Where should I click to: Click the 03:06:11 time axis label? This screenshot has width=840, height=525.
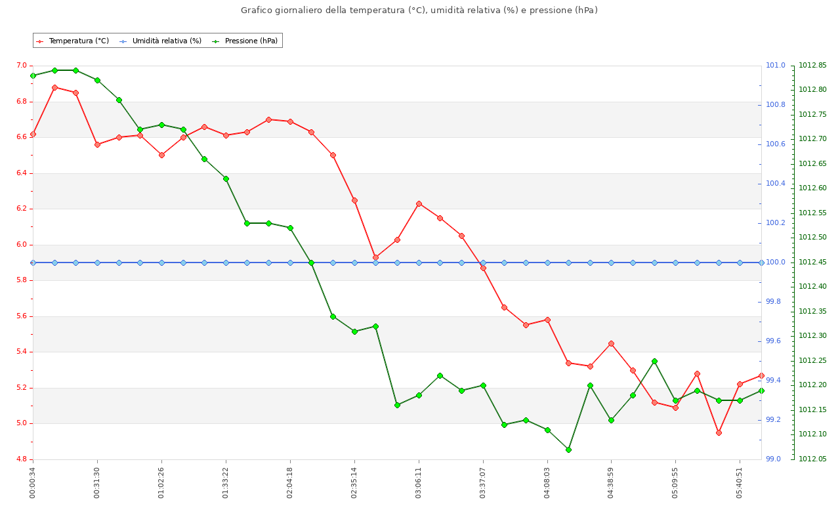(419, 482)
